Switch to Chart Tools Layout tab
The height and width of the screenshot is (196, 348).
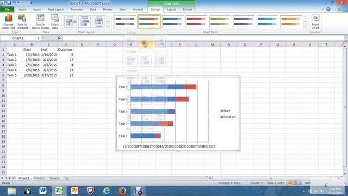pyautogui.click(x=171, y=9)
